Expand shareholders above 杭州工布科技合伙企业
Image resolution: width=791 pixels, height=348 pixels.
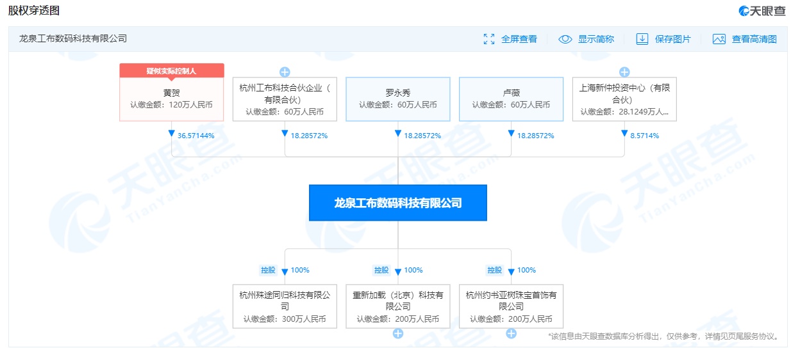(285, 72)
